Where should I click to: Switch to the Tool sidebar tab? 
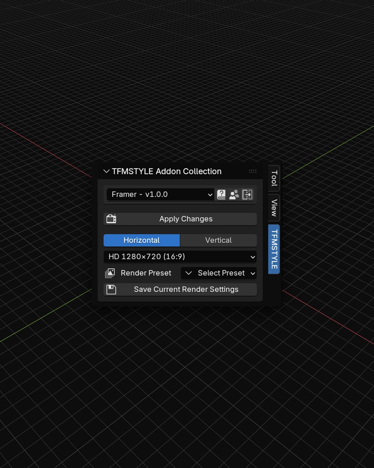tap(274, 178)
